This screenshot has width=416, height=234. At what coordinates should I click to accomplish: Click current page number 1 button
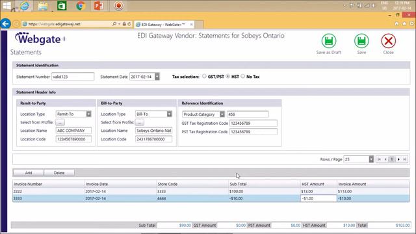click(392, 159)
